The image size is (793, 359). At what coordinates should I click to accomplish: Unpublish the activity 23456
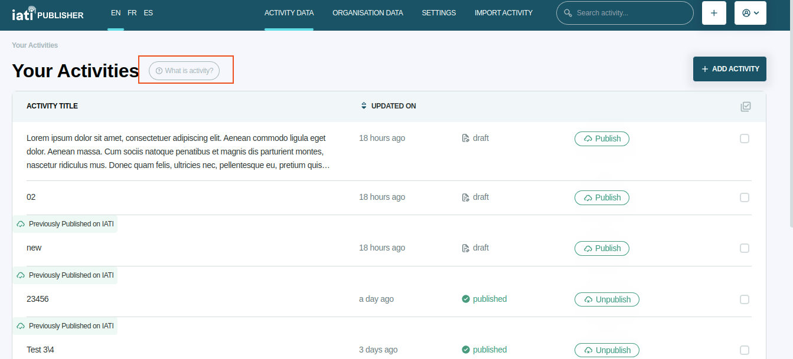tap(607, 299)
